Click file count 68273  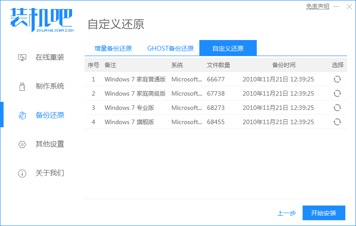click(x=216, y=108)
